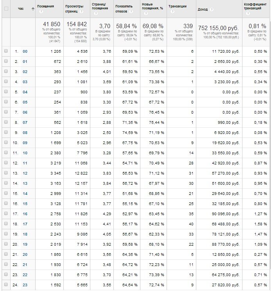Sort by Транзакции column header
The height and width of the screenshot is (291, 271).
177,7
